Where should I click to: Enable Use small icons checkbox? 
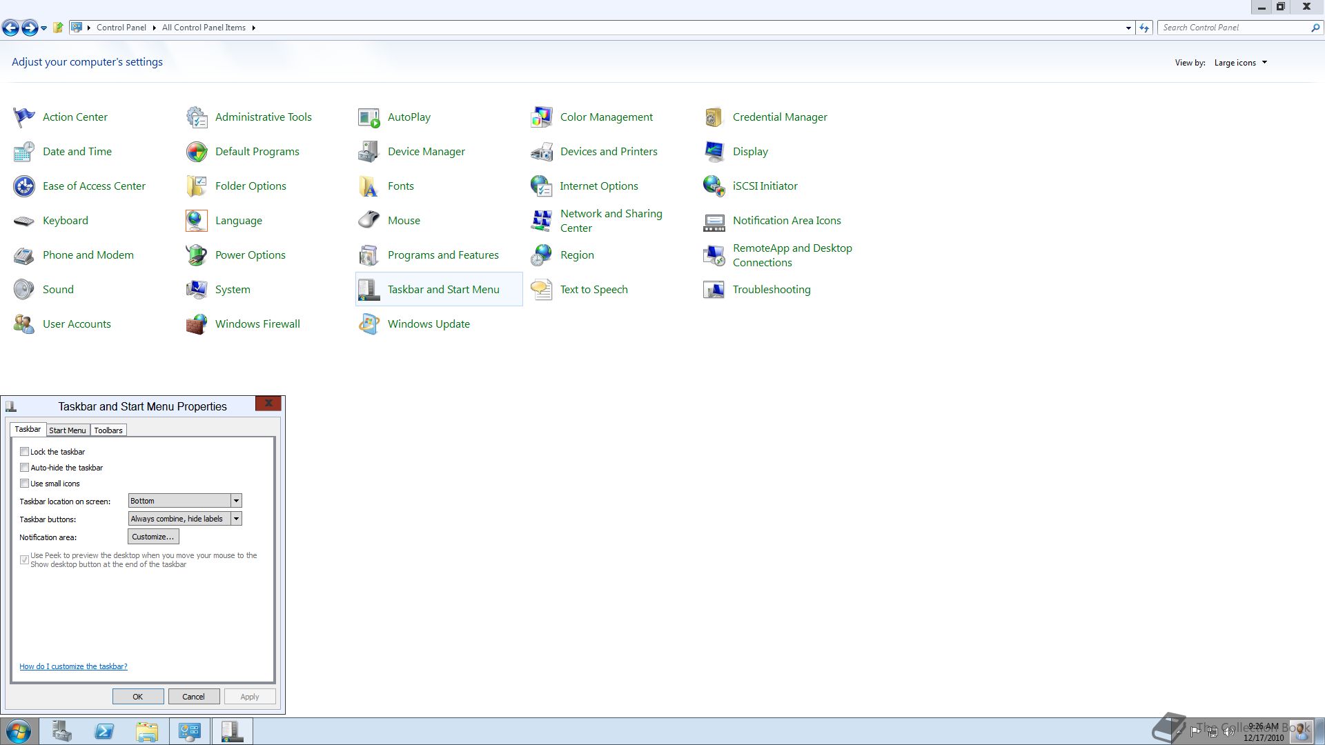[x=24, y=484]
